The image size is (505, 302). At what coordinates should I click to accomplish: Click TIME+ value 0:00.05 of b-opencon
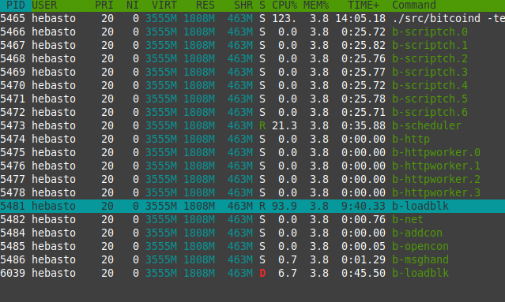[x=364, y=246]
